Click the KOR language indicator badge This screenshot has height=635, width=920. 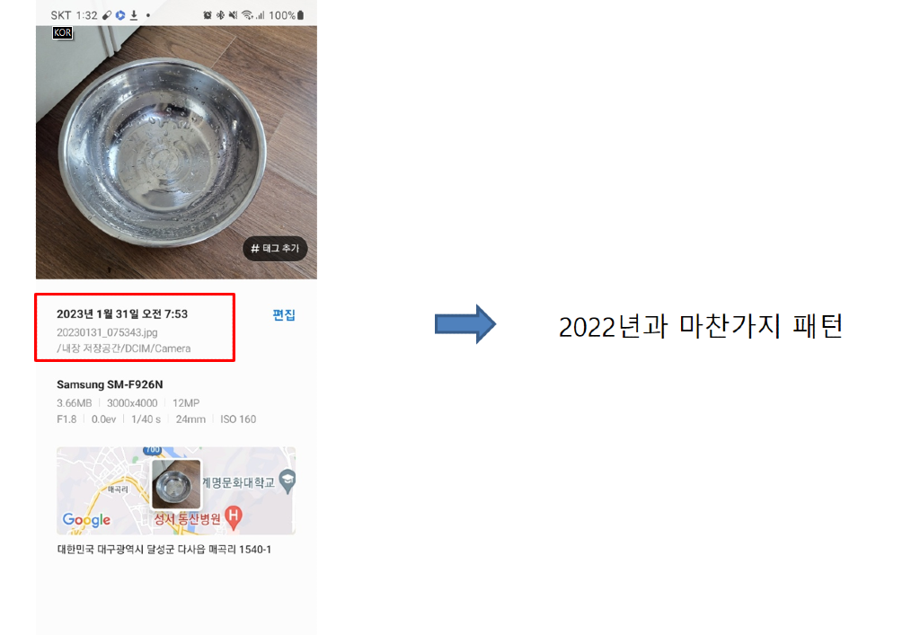[62, 33]
